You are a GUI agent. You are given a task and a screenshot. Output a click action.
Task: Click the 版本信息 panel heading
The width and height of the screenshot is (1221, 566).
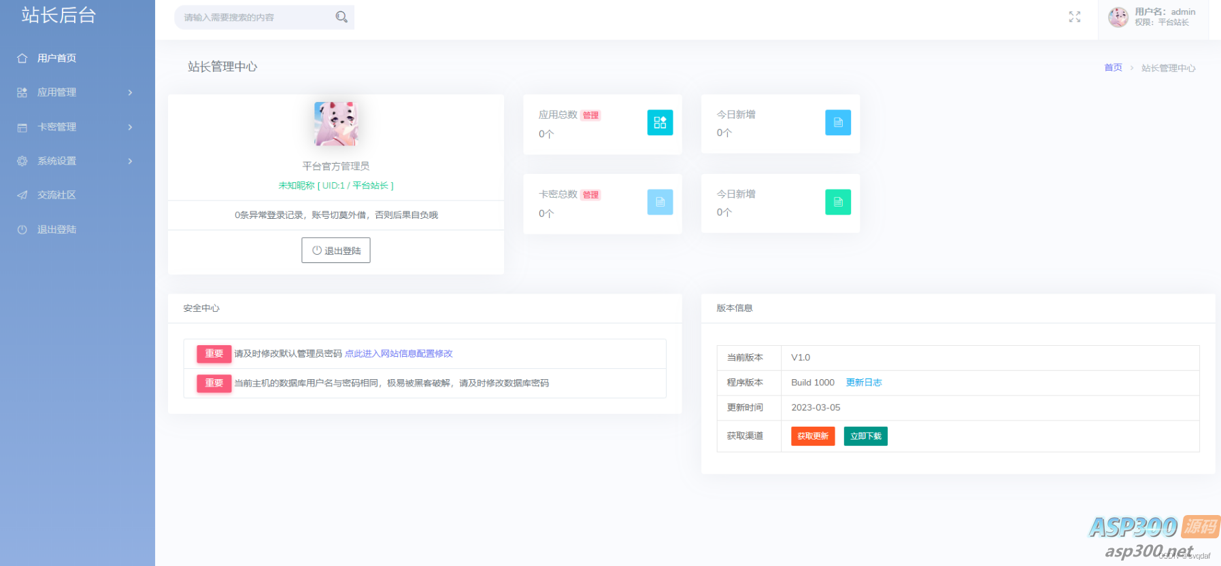(x=735, y=308)
